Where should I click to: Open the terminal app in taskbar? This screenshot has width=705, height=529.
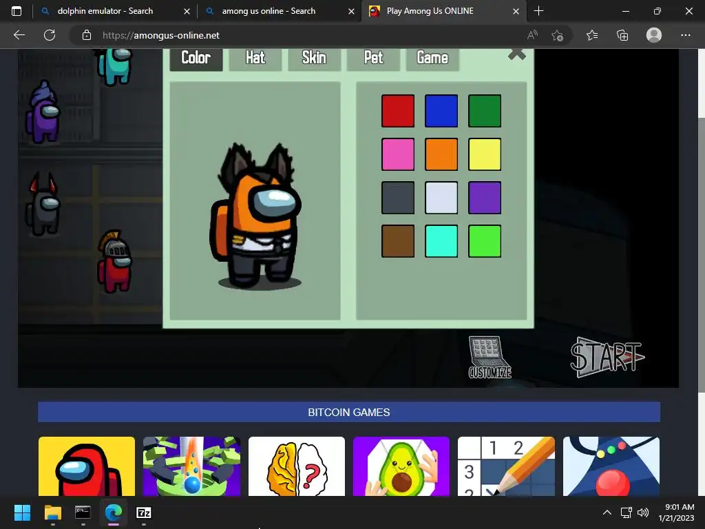pos(83,512)
